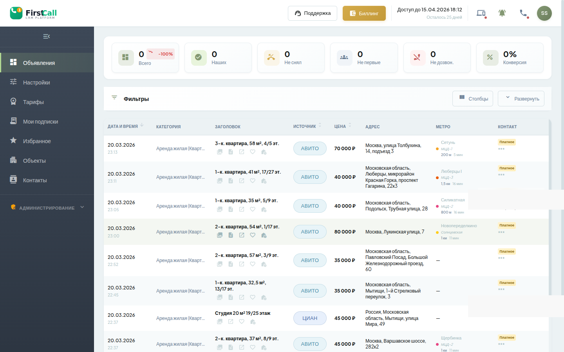
Task: Add the 2-к. квартира, 54 м² listing to favorites
Action: point(253,235)
